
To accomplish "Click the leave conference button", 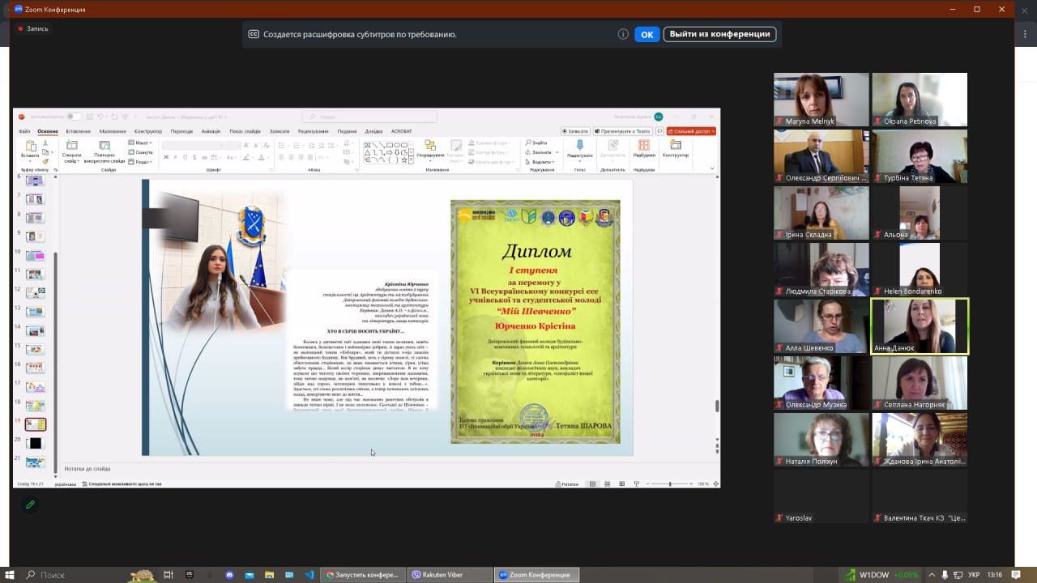I will point(719,34).
